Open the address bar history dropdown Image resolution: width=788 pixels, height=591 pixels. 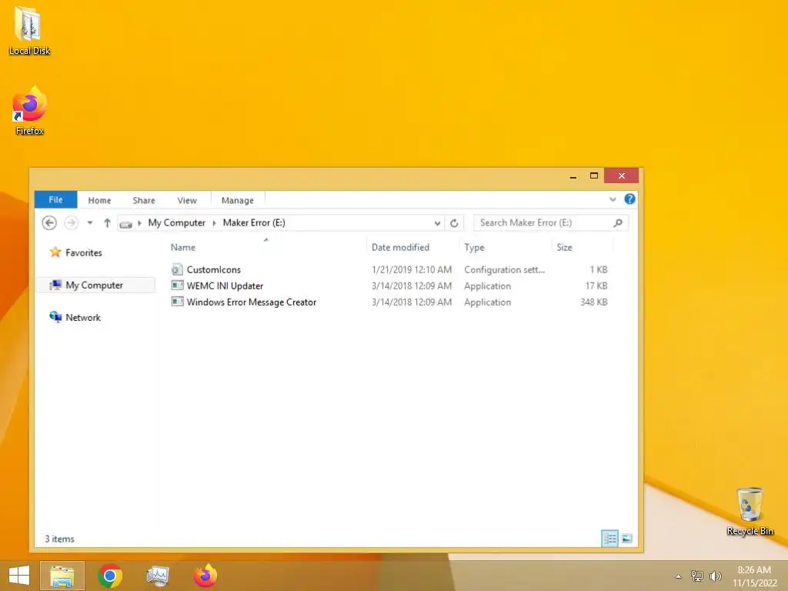437,223
